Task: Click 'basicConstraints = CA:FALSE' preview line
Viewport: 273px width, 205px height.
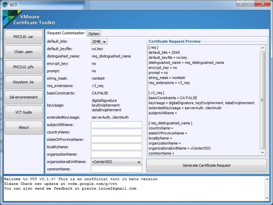Action: coord(173,98)
